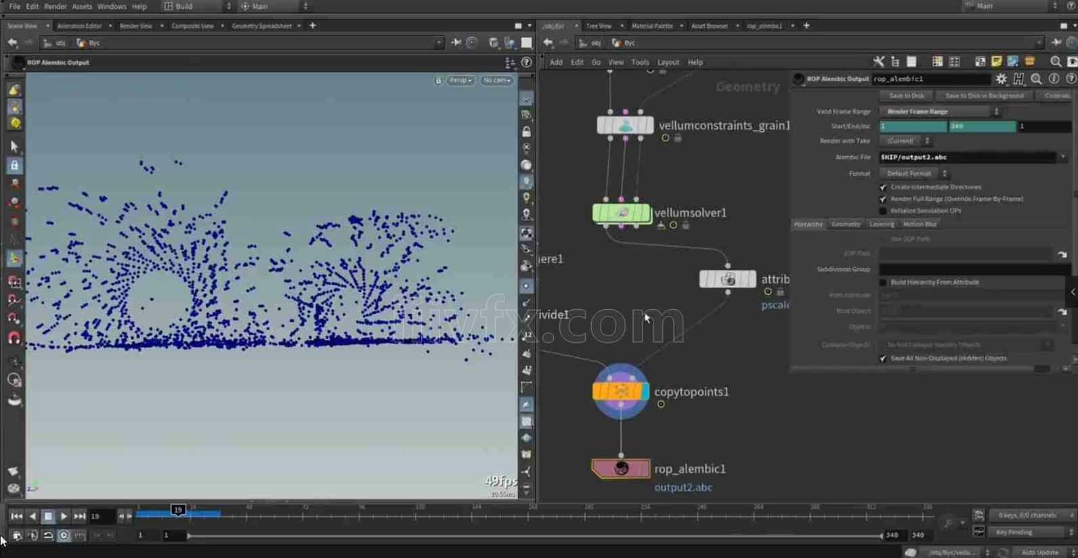This screenshot has width=1078, height=558.
Task: Expand the Persp viewport camera menu
Action: tap(460, 80)
